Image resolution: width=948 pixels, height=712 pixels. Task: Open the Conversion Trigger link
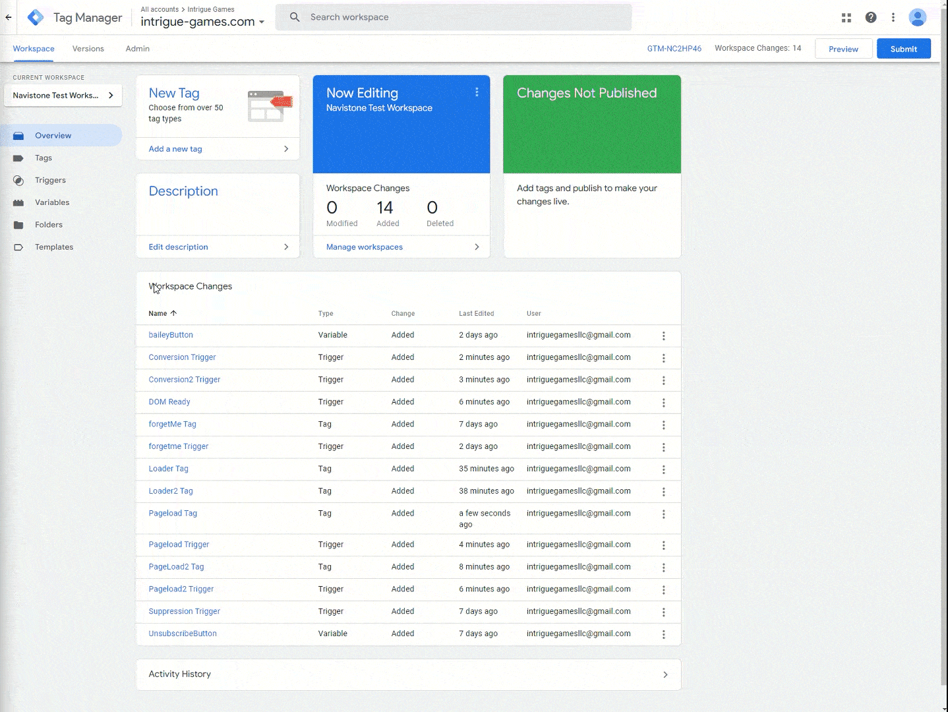pyautogui.click(x=182, y=357)
